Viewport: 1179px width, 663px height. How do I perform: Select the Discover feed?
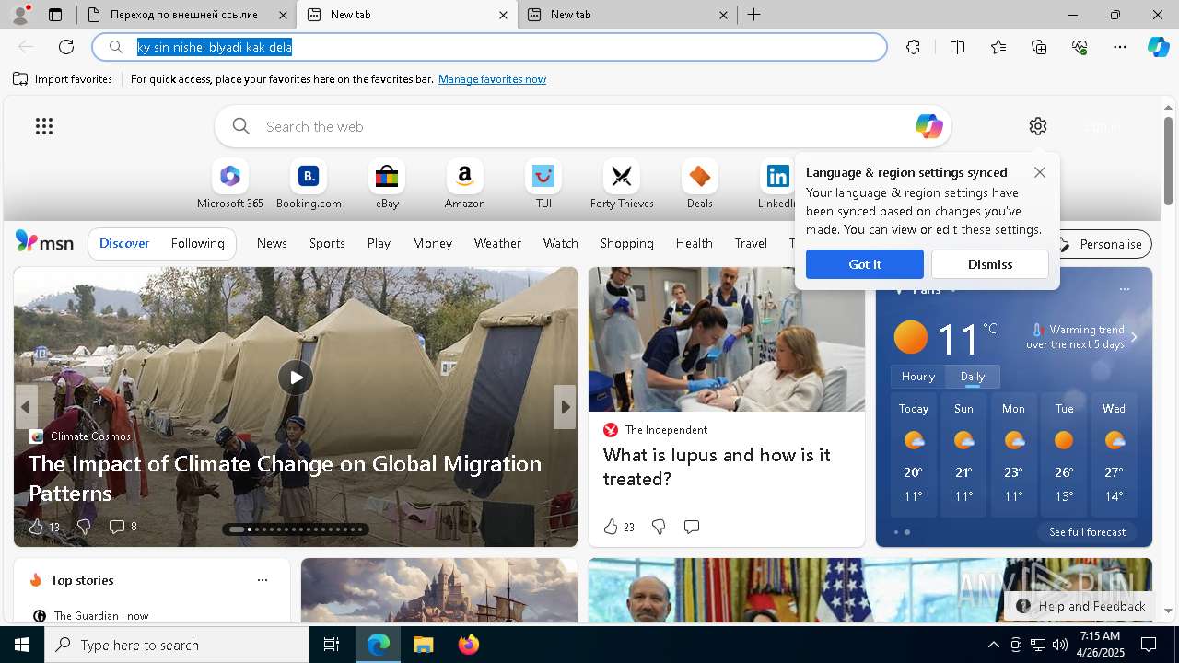point(124,243)
